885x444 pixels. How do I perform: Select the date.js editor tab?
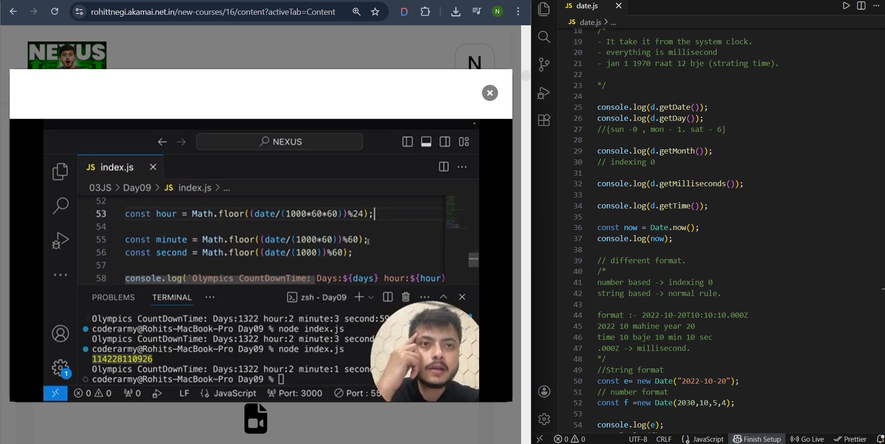coord(587,6)
